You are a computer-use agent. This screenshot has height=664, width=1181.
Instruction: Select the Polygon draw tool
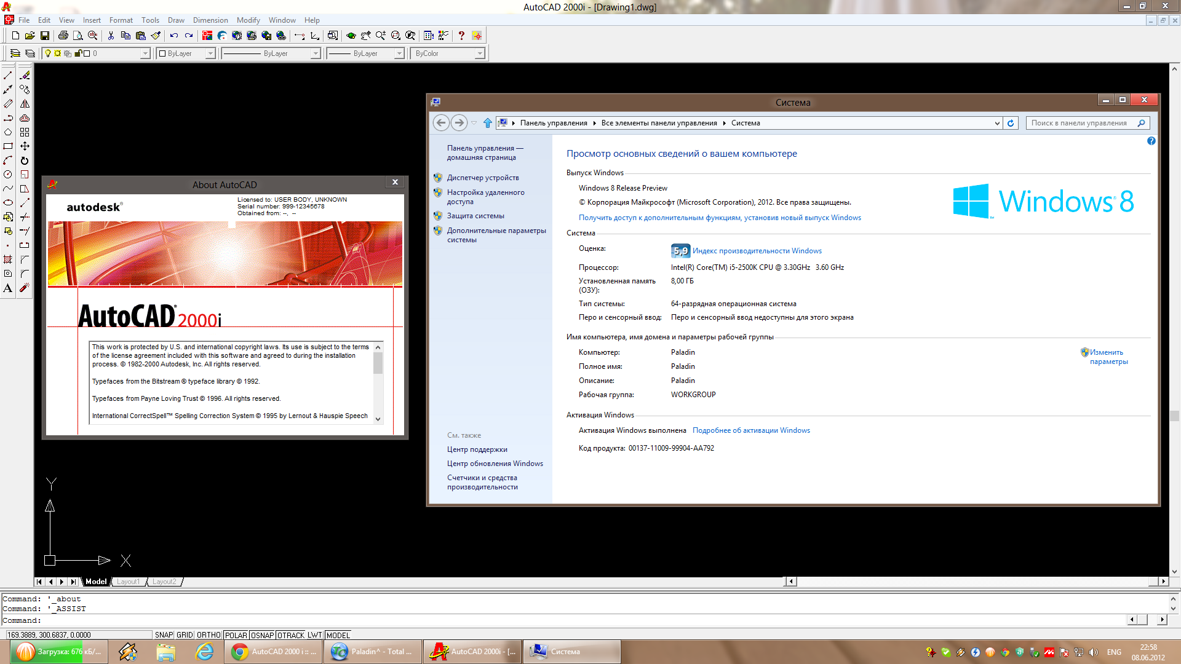click(8, 132)
